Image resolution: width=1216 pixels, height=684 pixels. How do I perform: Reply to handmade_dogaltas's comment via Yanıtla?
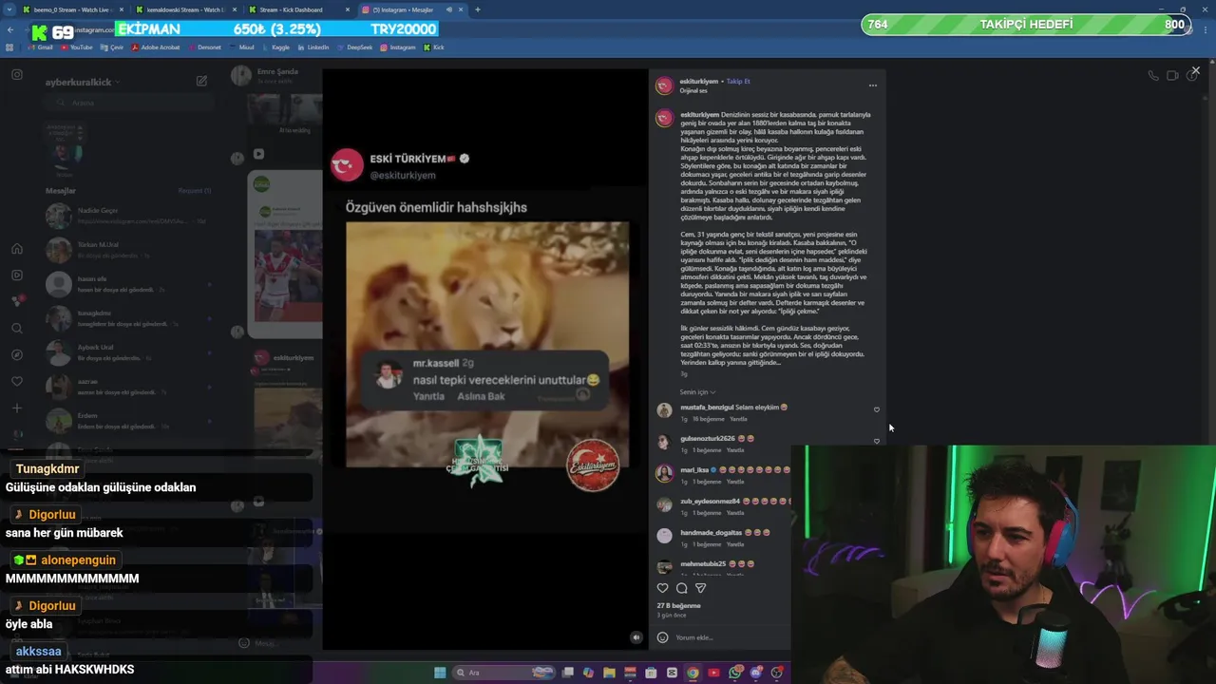[x=735, y=544]
